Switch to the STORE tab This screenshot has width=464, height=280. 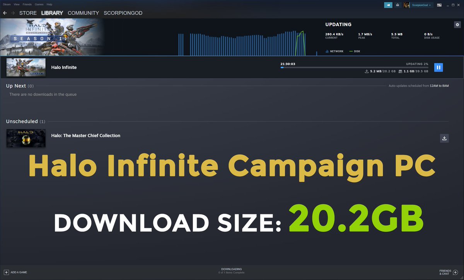(x=28, y=13)
